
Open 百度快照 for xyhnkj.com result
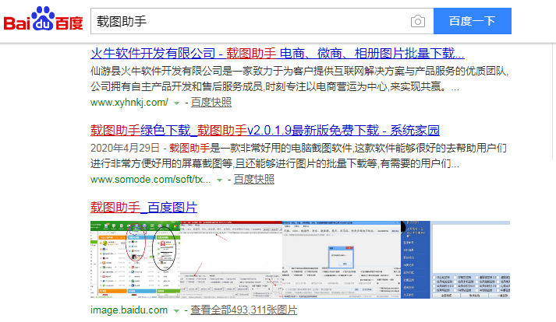pyautogui.click(x=211, y=103)
